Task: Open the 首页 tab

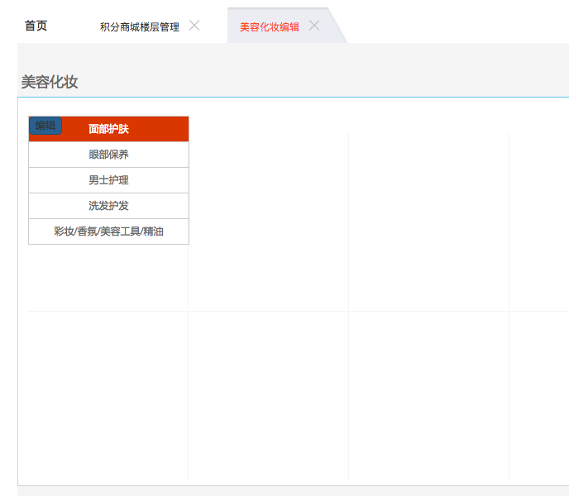Action: pos(36,26)
